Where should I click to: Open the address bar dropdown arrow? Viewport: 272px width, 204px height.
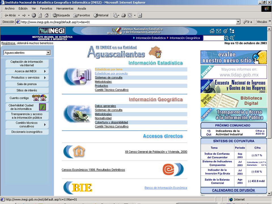click(x=238, y=22)
